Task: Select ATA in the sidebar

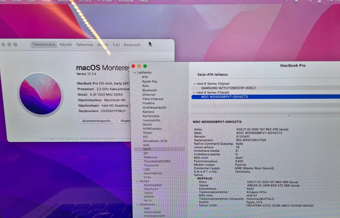Action: [x=145, y=77]
